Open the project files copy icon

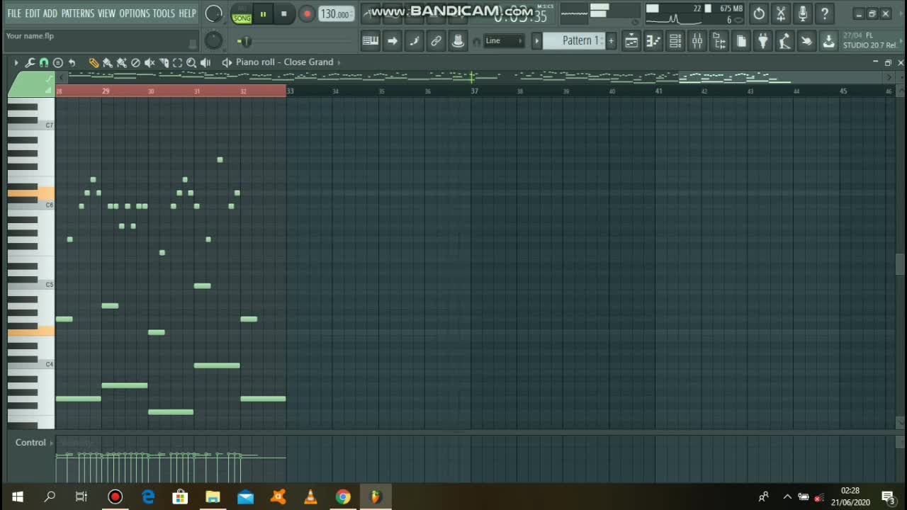coord(741,41)
